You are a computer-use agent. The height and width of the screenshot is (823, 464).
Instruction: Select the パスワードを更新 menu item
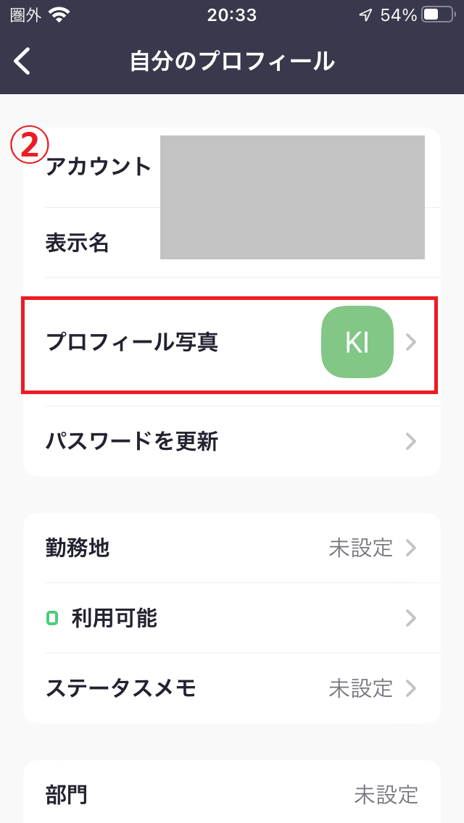[x=132, y=440]
